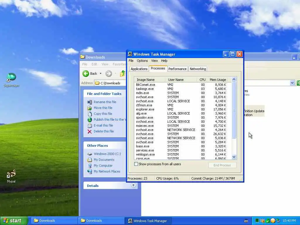The height and width of the screenshot is (225, 300).
Task: Click the My Computer icon in Other Places
Action: [x=90, y=166]
